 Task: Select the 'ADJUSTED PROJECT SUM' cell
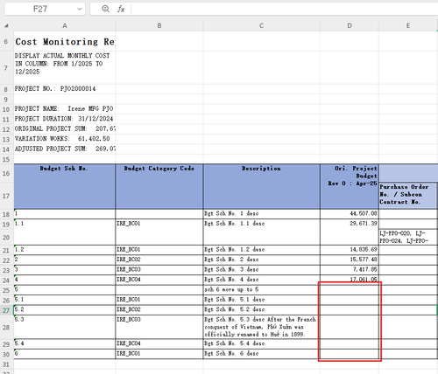pos(65,149)
